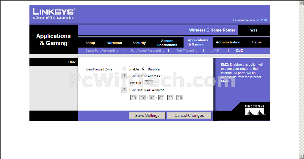Image resolution: width=304 pixels, height=159 pixels.
Task: Click the third MAC address octet field
Action: (x=152, y=97)
